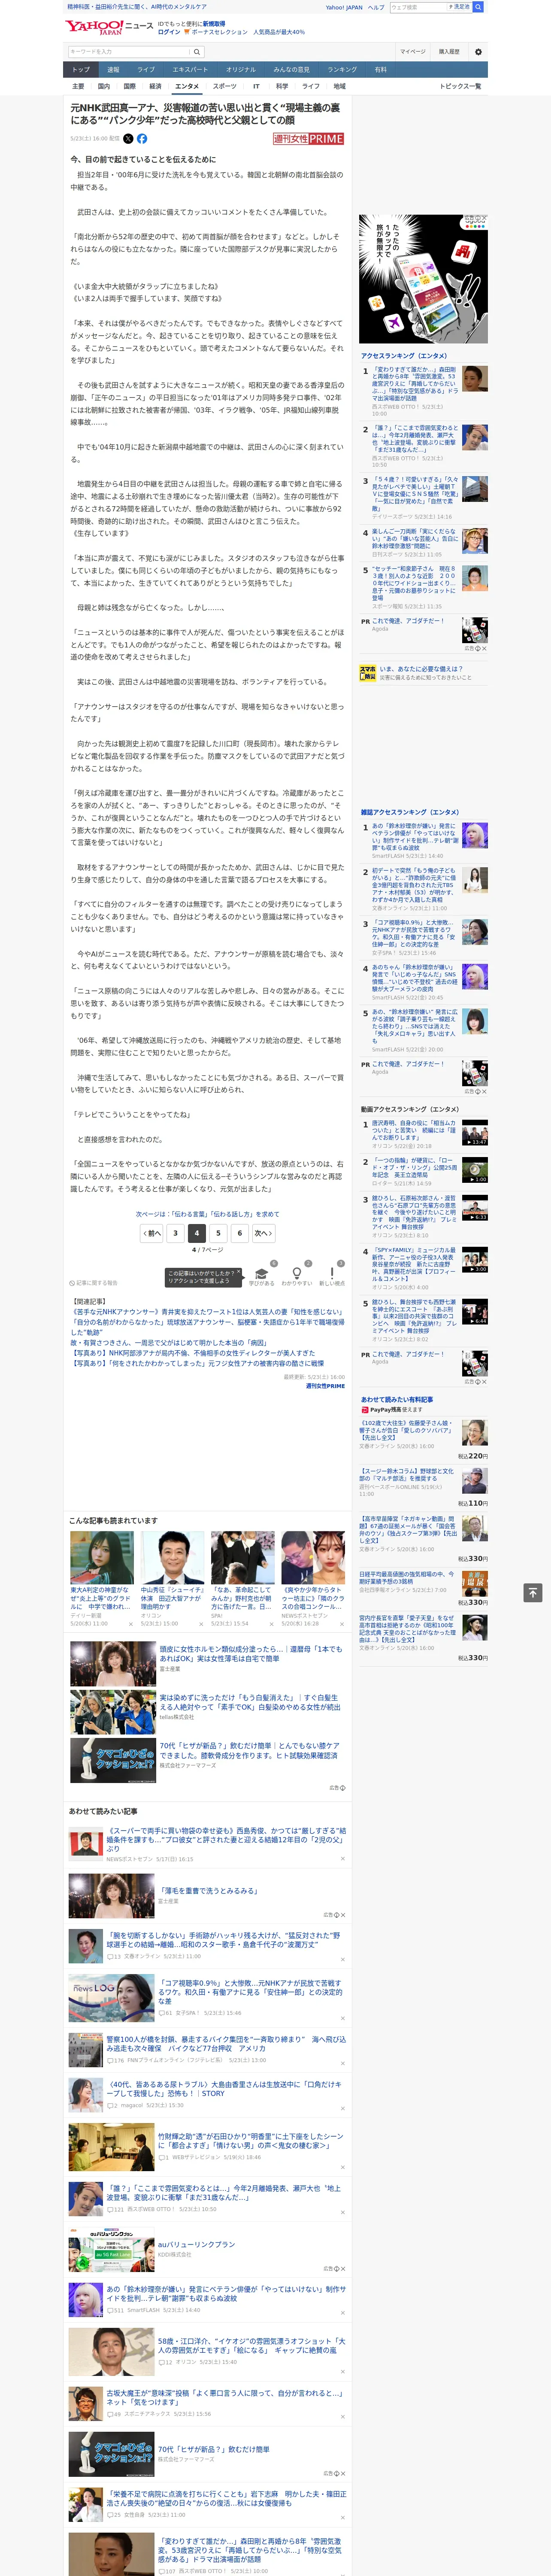Report this article via 記事に関する報告
This screenshot has width=551, height=2576.
[93, 1283]
